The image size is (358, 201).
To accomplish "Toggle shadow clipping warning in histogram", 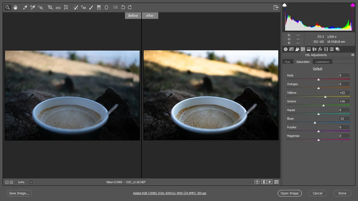I will [284, 5].
